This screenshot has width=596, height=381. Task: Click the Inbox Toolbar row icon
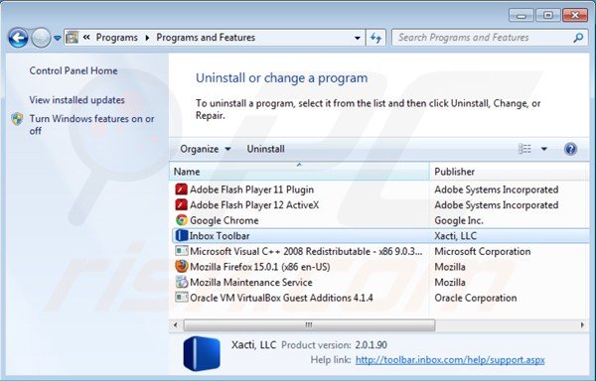click(x=182, y=235)
